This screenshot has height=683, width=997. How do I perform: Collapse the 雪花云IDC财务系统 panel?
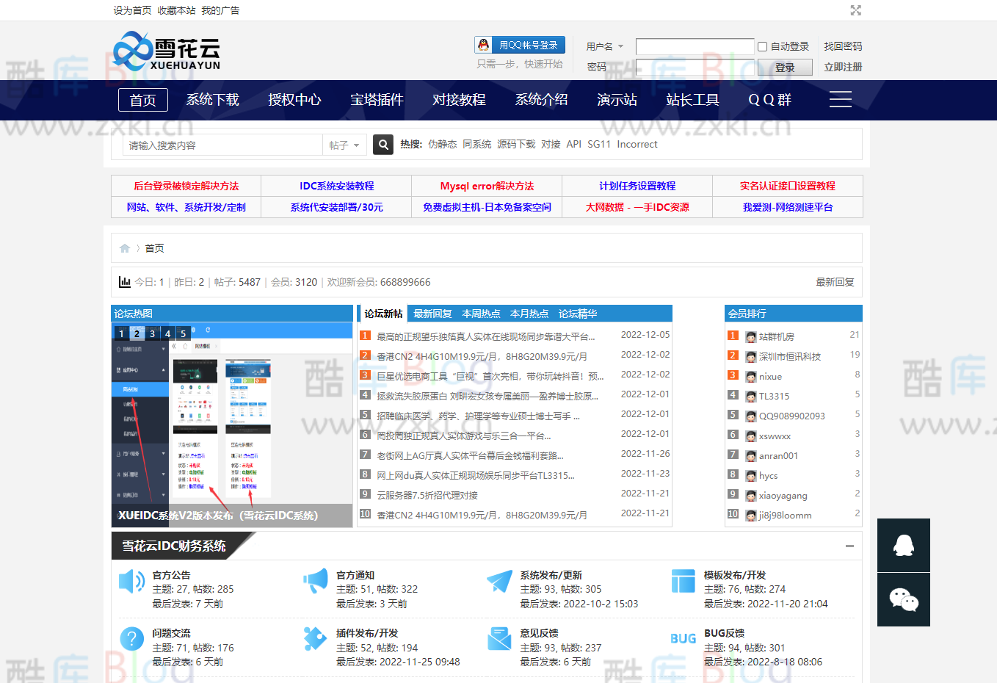coord(850,546)
